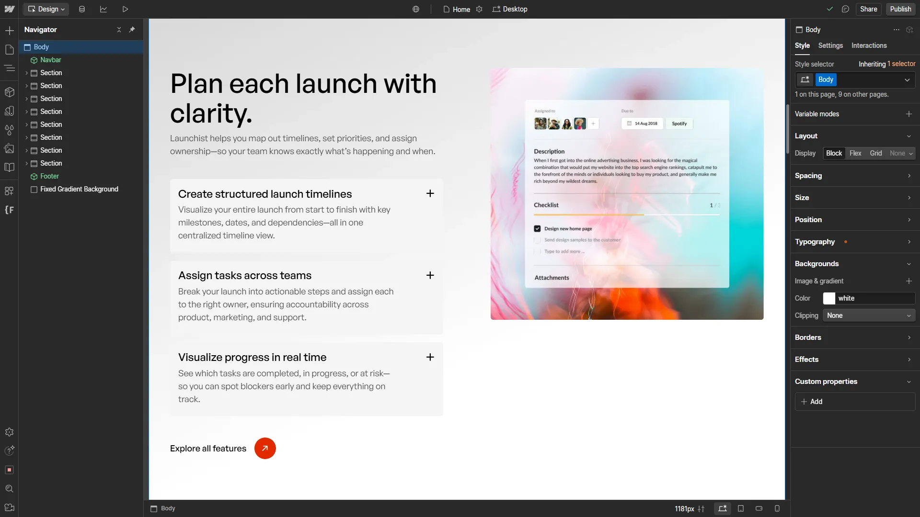The width and height of the screenshot is (920, 517).
Task: Open the style selector dropdown arrow
Action: coord(907,80)
